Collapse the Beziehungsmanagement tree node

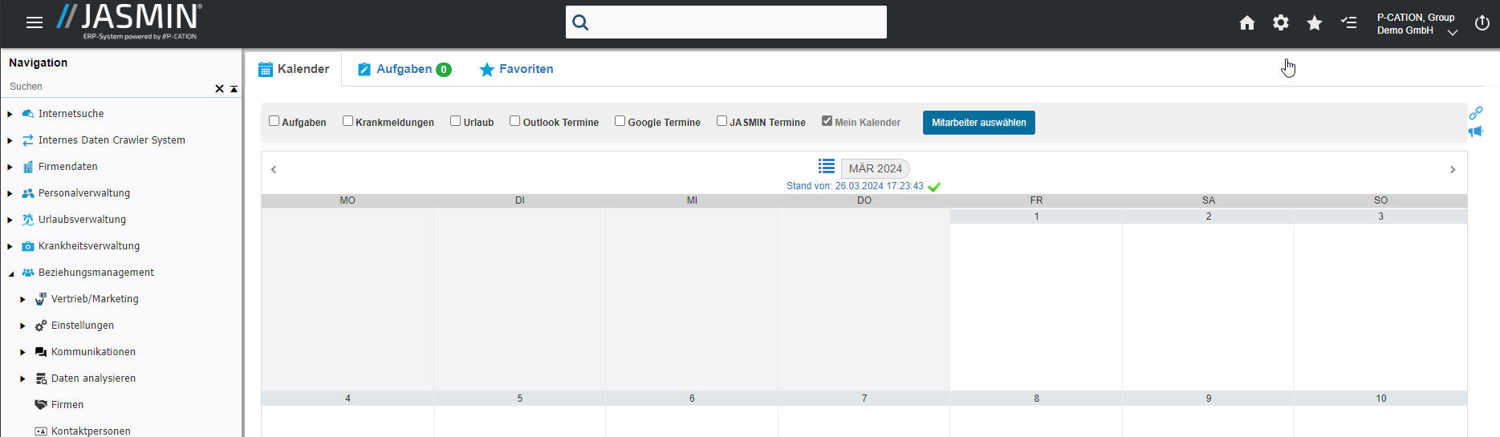click(10, 273)
